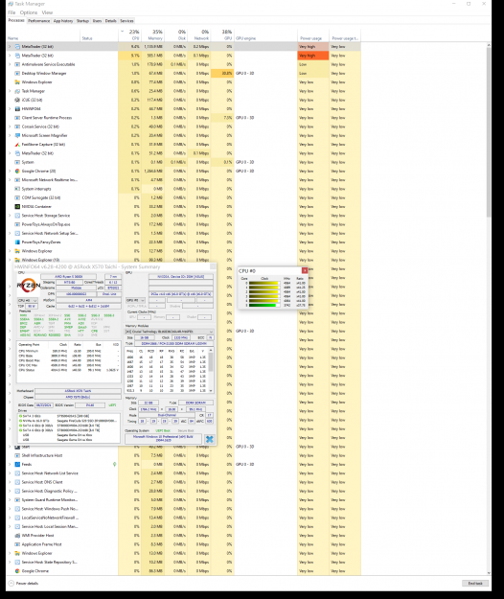Select the PowerToys.AlwaysOnTop.exe row
This screenshot has width=504, height=599.
pyautogui.click(x=183, y=224)
